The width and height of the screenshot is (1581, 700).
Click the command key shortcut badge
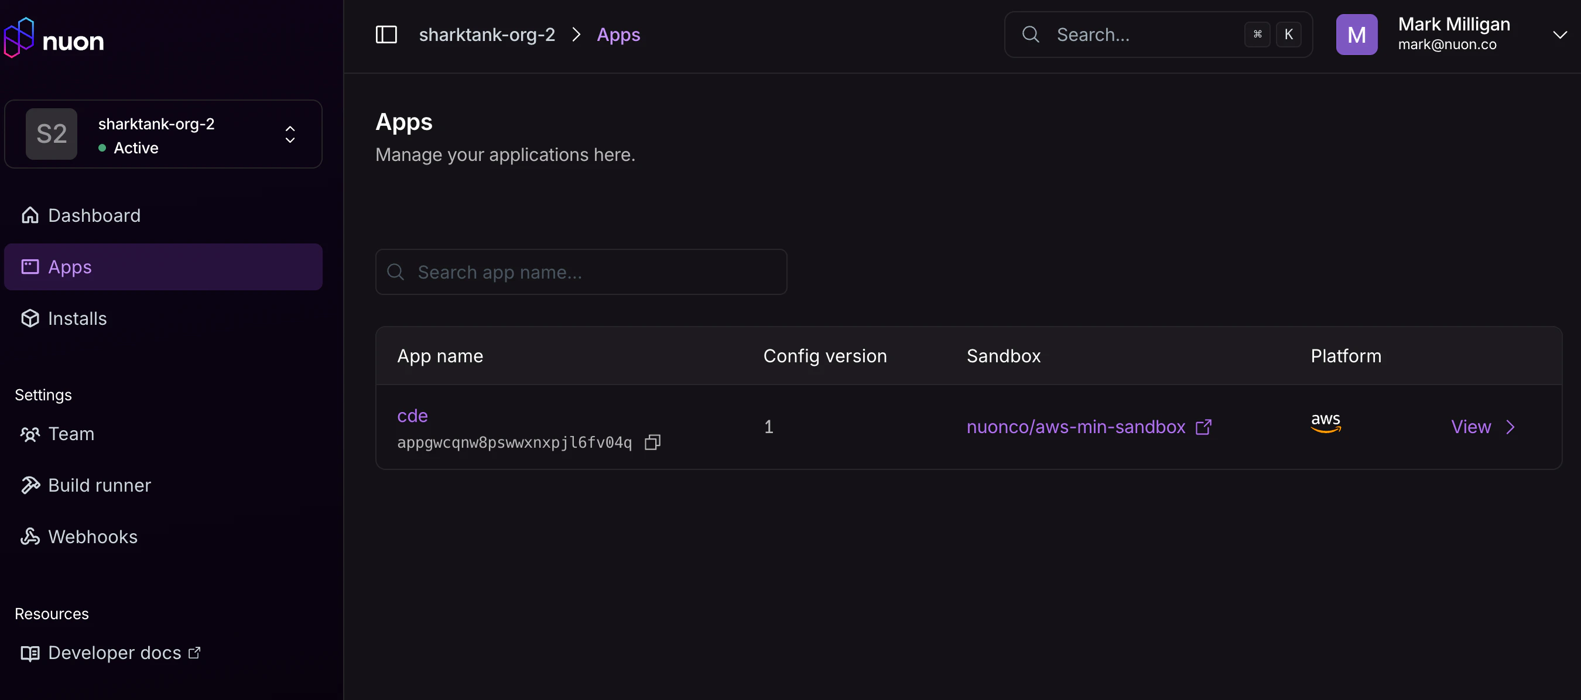1258,35
